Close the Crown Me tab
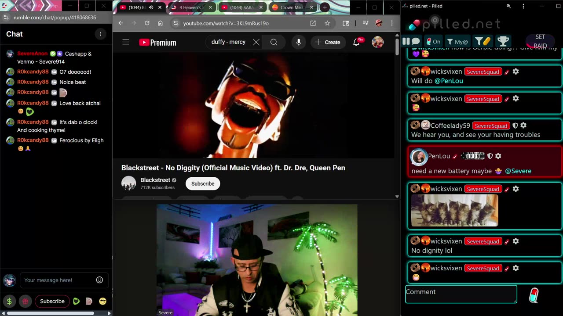 (x=311, y=7)
